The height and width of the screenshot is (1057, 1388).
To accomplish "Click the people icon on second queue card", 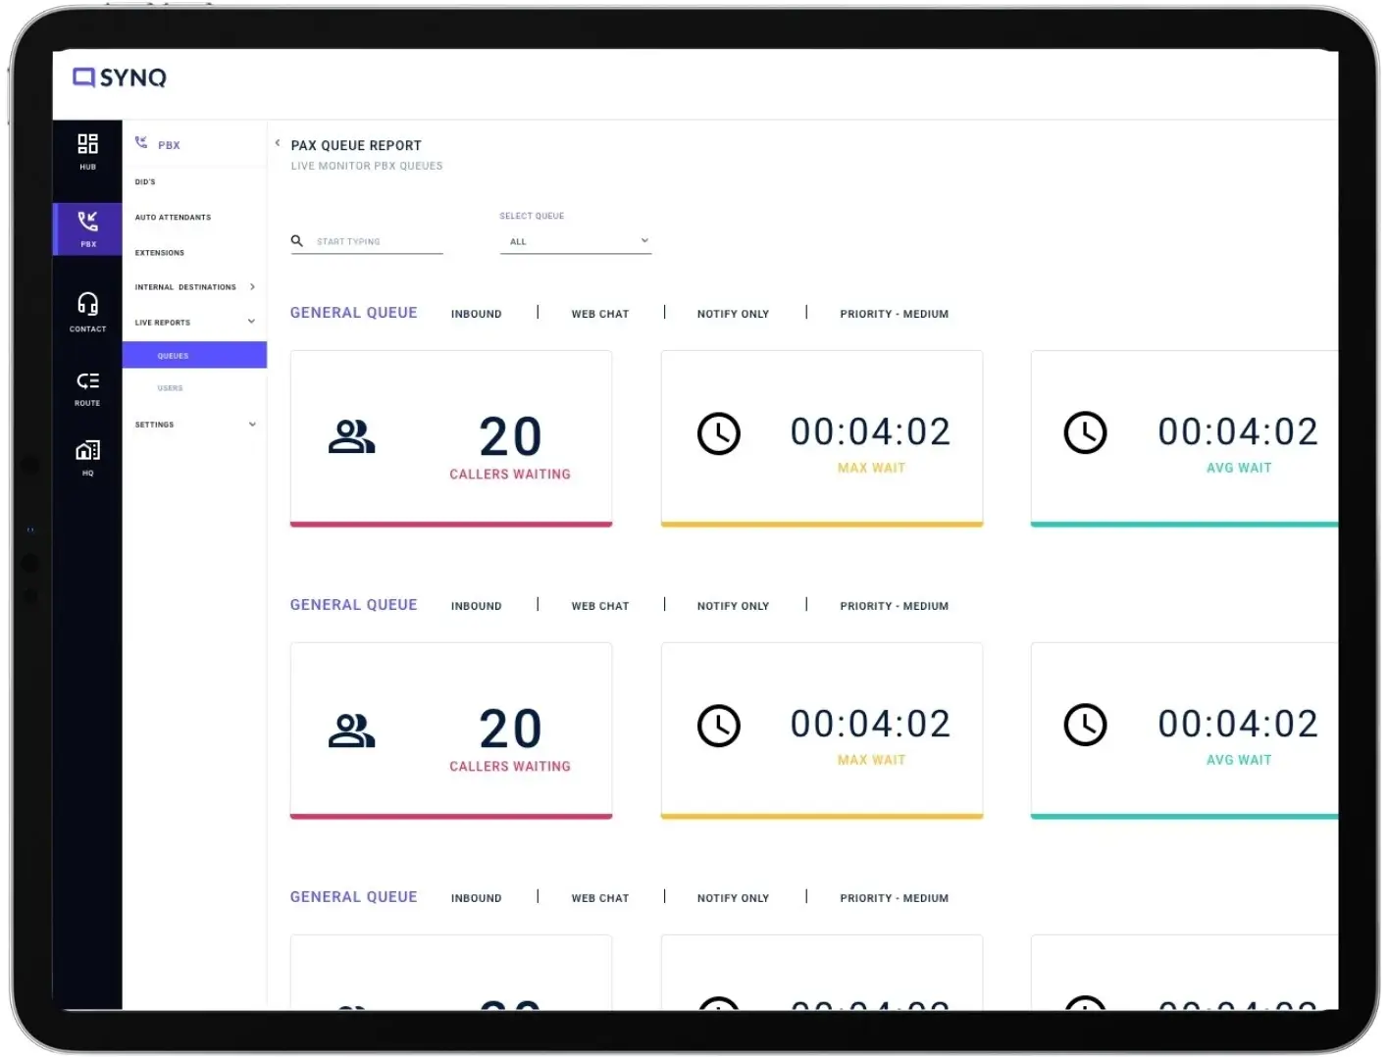I will coord(351,730).
